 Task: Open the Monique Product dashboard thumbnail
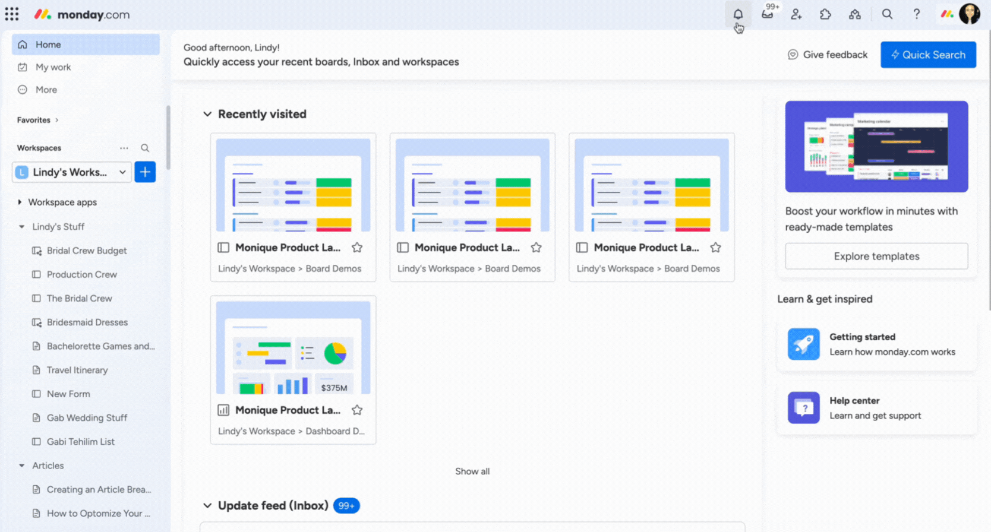click(x=293, y=348)
